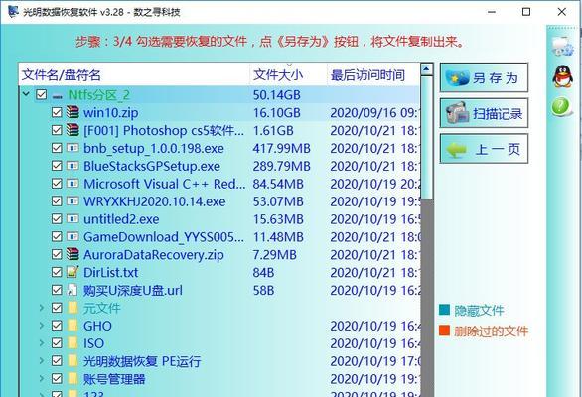
Task: Open the QQ penguin contact icon
Action: [x=562, y=76]
